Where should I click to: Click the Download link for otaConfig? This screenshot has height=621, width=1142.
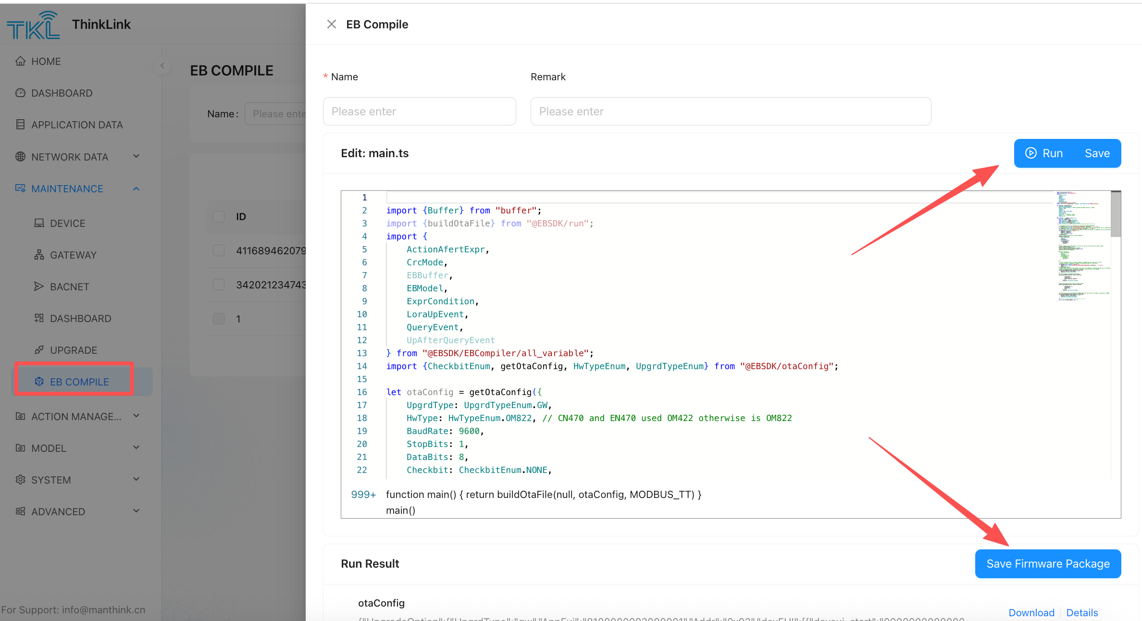[x=1031, y=612]
